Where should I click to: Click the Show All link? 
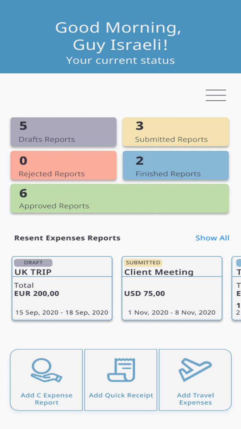tap(212, 238)
